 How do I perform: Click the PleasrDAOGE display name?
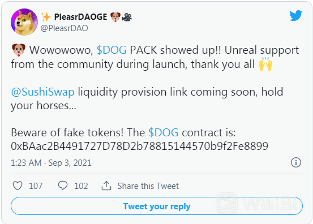click(x=80, y=17)
